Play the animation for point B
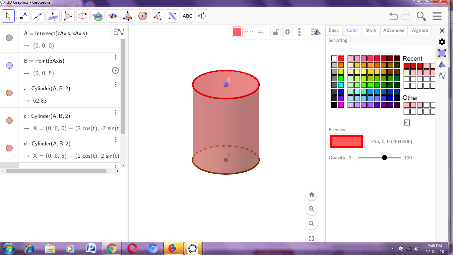The height and width of the screenshot is (255, 453). (116, 70)
